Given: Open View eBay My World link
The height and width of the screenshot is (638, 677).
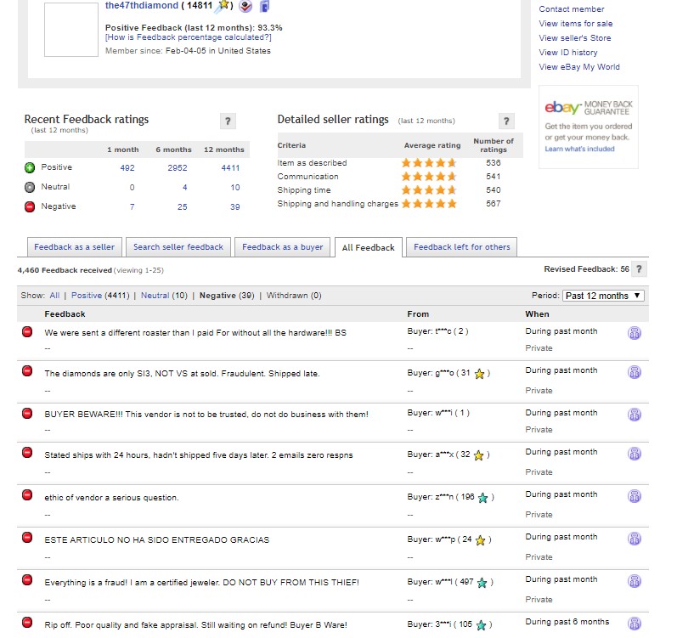Looking at the screenshot, I should 579,67.
